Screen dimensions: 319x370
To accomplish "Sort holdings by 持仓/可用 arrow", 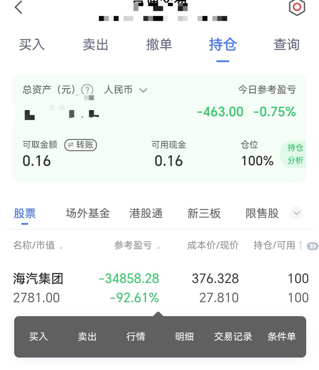I will pos(300,245).
